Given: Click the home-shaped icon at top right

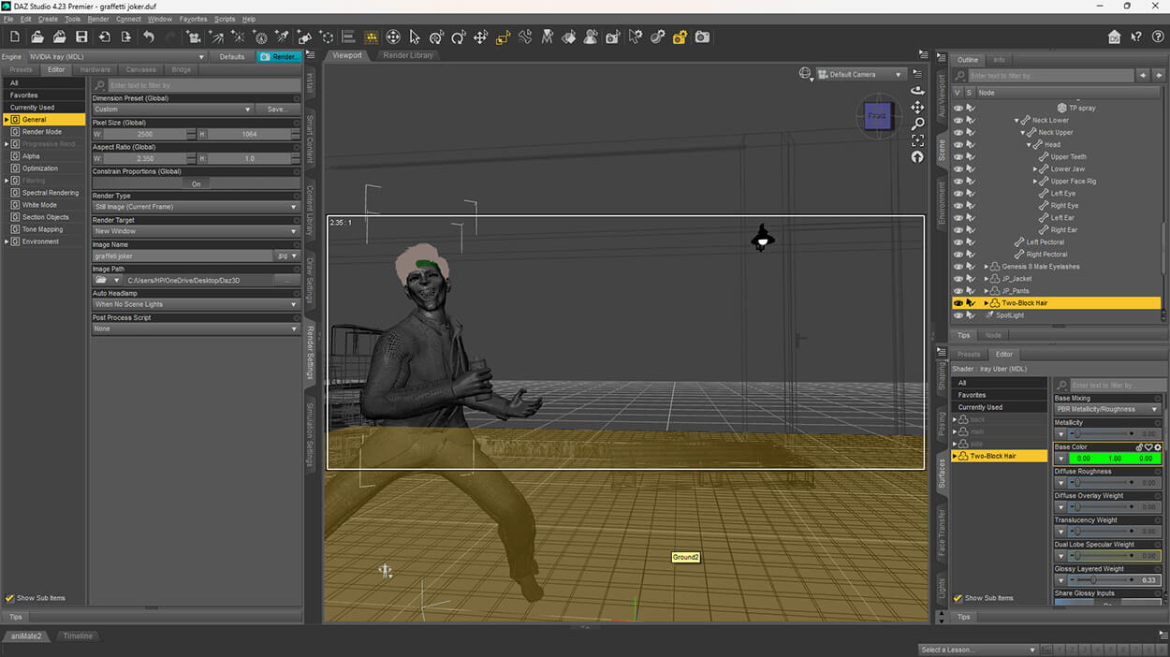Looking at the screenshot, I should 1114,37.
